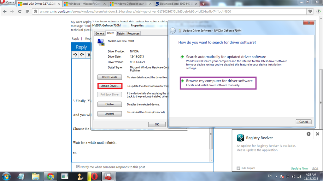Click the Update Now link
This screenshot has height=181, width=323.
[300, 168]
